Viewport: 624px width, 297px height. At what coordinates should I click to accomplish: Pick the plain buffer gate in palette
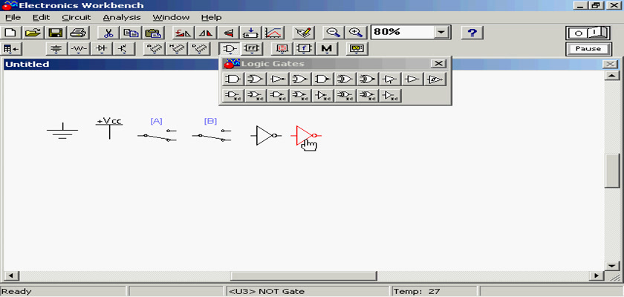[412, 79]
